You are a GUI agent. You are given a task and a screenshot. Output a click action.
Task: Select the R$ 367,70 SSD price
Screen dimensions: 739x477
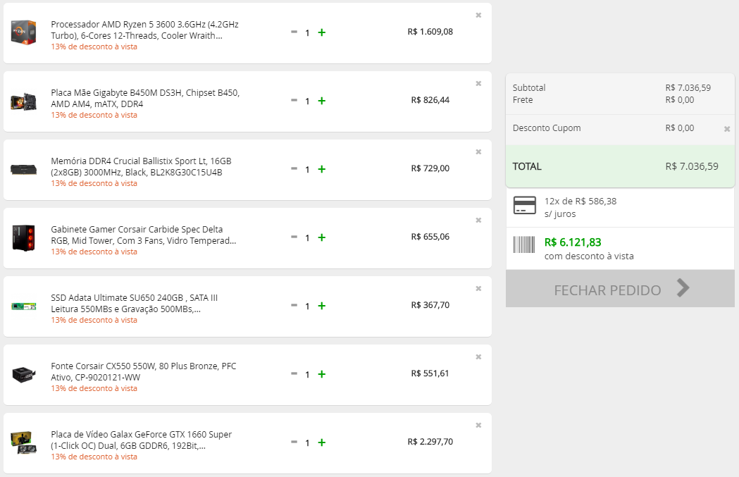430,305
